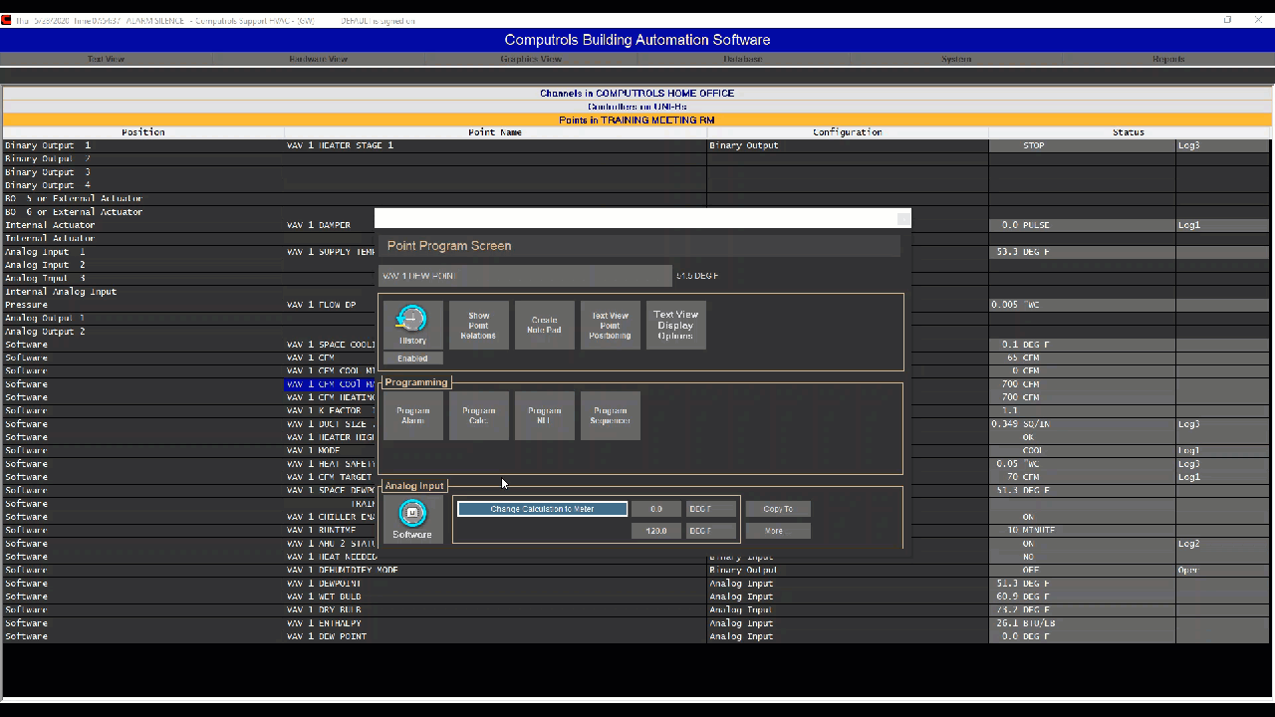The width and height of the screenshot is (1275, 717).
Task: Select the VAV 1 DEHUMIDIFY MODE point
Action: pos(343,570)
